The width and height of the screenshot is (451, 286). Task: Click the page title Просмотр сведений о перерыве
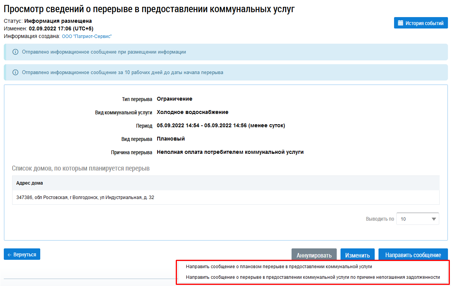[149, 9]
